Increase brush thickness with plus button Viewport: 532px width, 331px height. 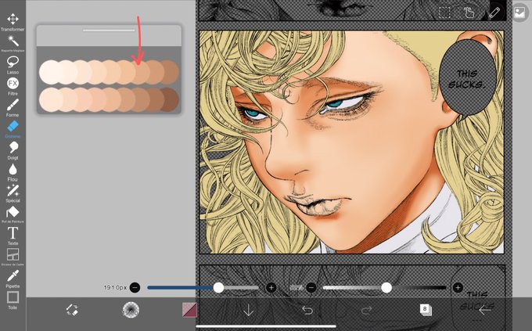[271, 287]
